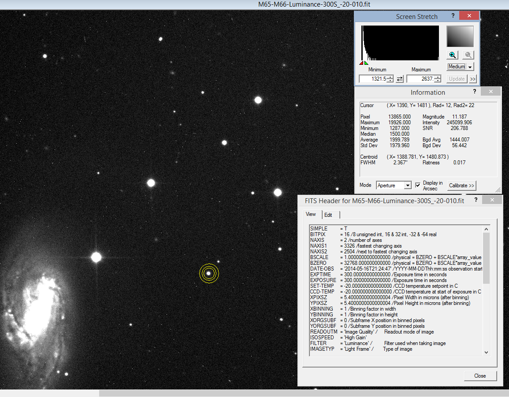Screen dimensions: 509x397
Task: Open the Information window help
Action: [x=474, y=91]
